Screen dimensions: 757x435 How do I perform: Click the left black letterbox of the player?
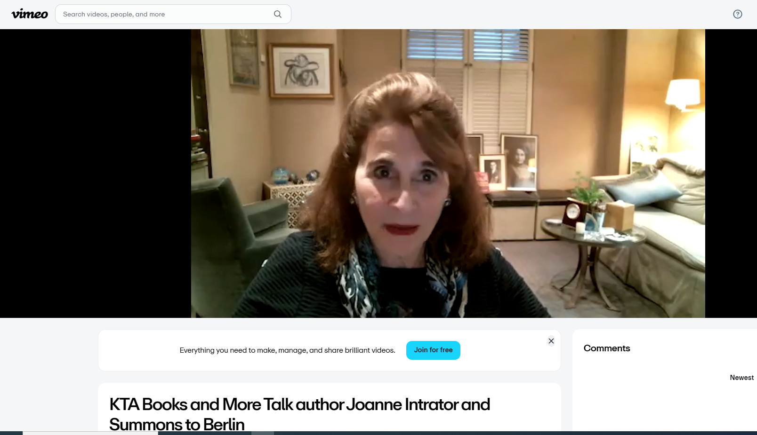click(94, 174)
